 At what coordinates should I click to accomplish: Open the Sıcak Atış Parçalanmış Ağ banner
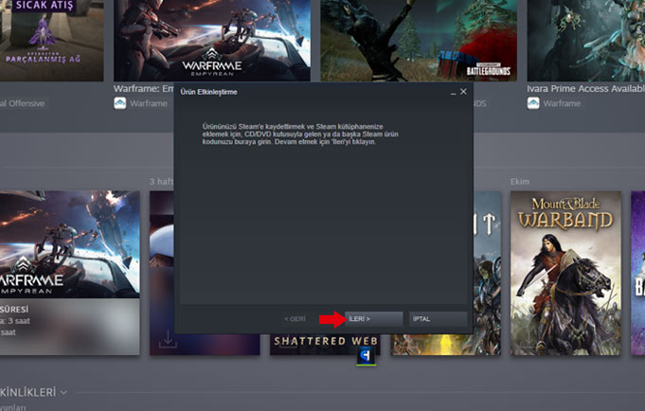tap(50, 40)
